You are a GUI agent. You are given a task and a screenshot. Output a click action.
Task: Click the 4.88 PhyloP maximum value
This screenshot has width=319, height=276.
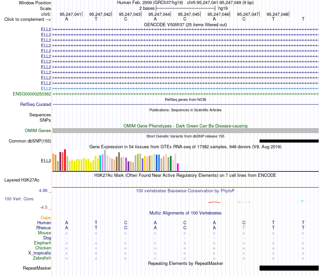pyautogui.click(x=43, y=191)
